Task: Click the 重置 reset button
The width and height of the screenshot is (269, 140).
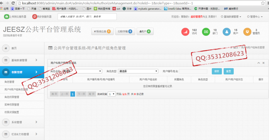Action: (228, 71)
